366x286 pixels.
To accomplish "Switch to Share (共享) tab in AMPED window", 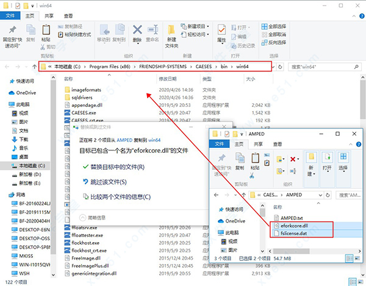I will (258, 144).
